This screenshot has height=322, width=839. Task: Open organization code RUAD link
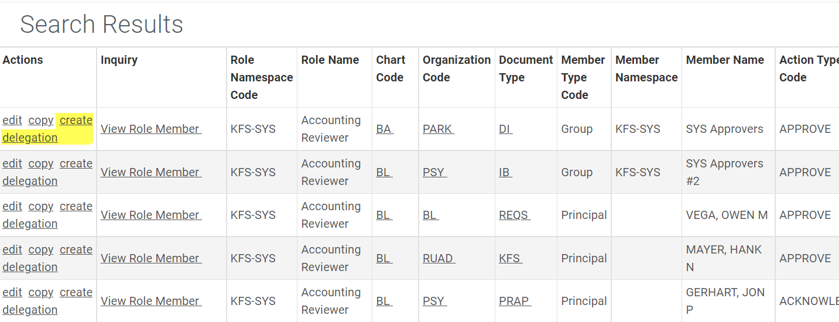pyautogui.click(x=439, y=259)
